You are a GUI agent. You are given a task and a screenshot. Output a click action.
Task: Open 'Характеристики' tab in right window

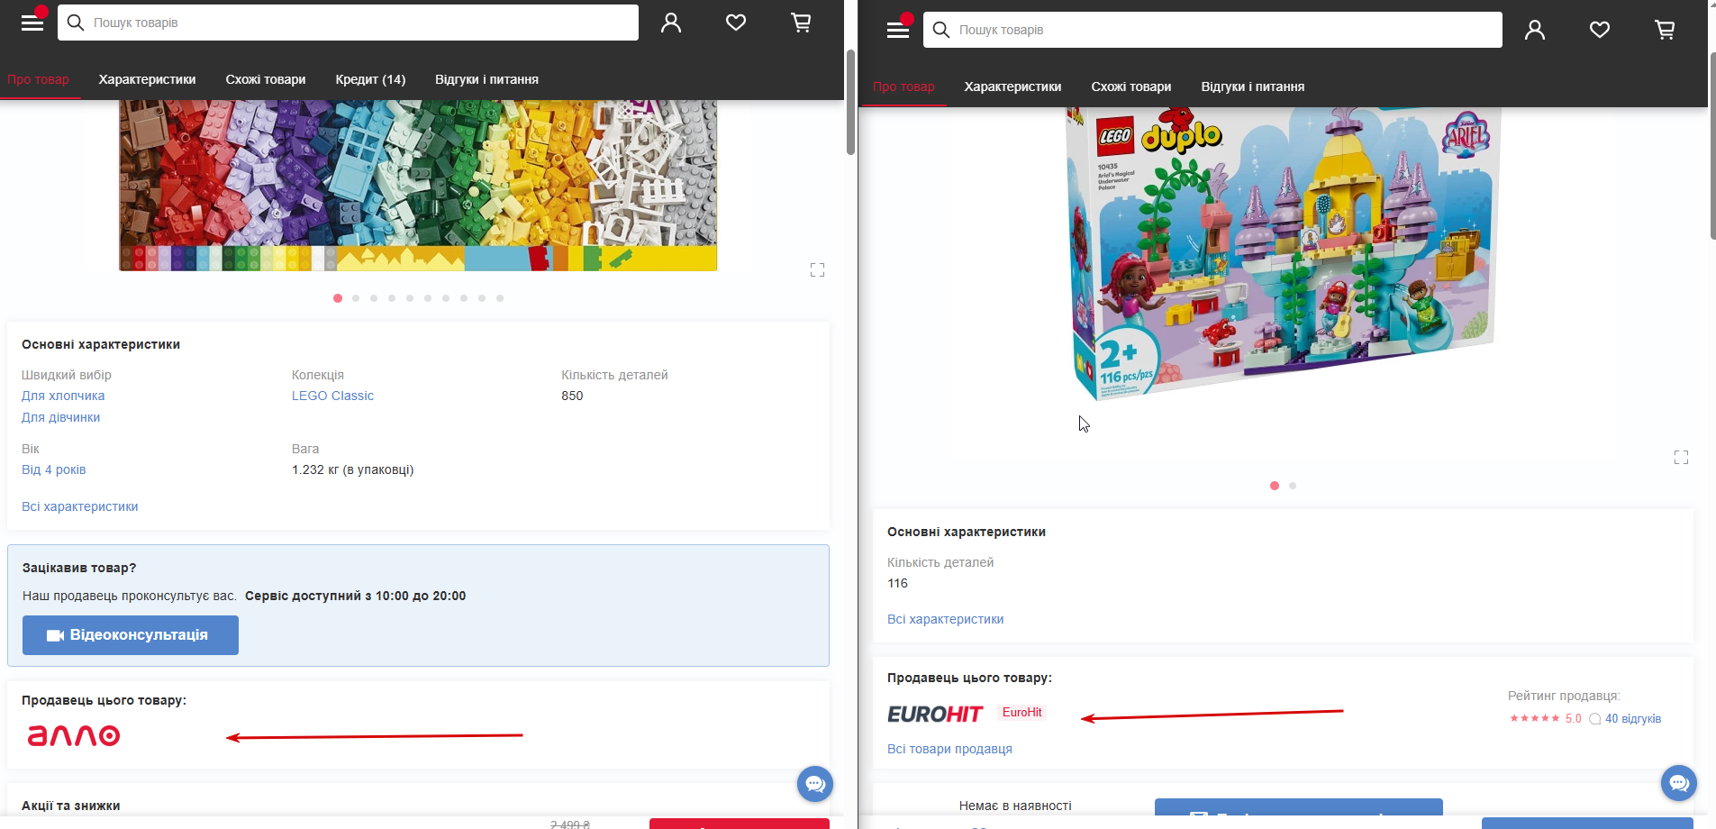point(1012,87)
